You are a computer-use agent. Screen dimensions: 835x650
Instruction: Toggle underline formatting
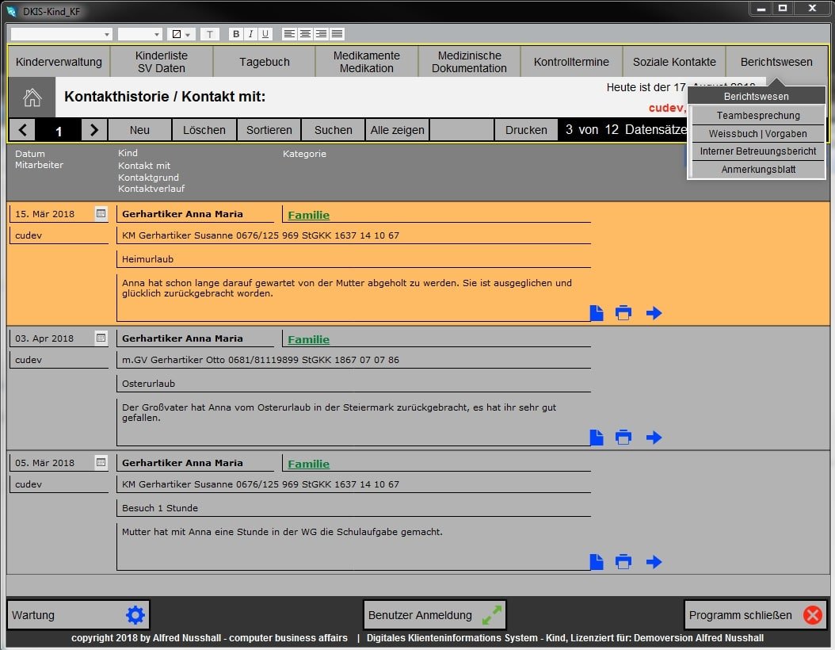tap(265, 34)
